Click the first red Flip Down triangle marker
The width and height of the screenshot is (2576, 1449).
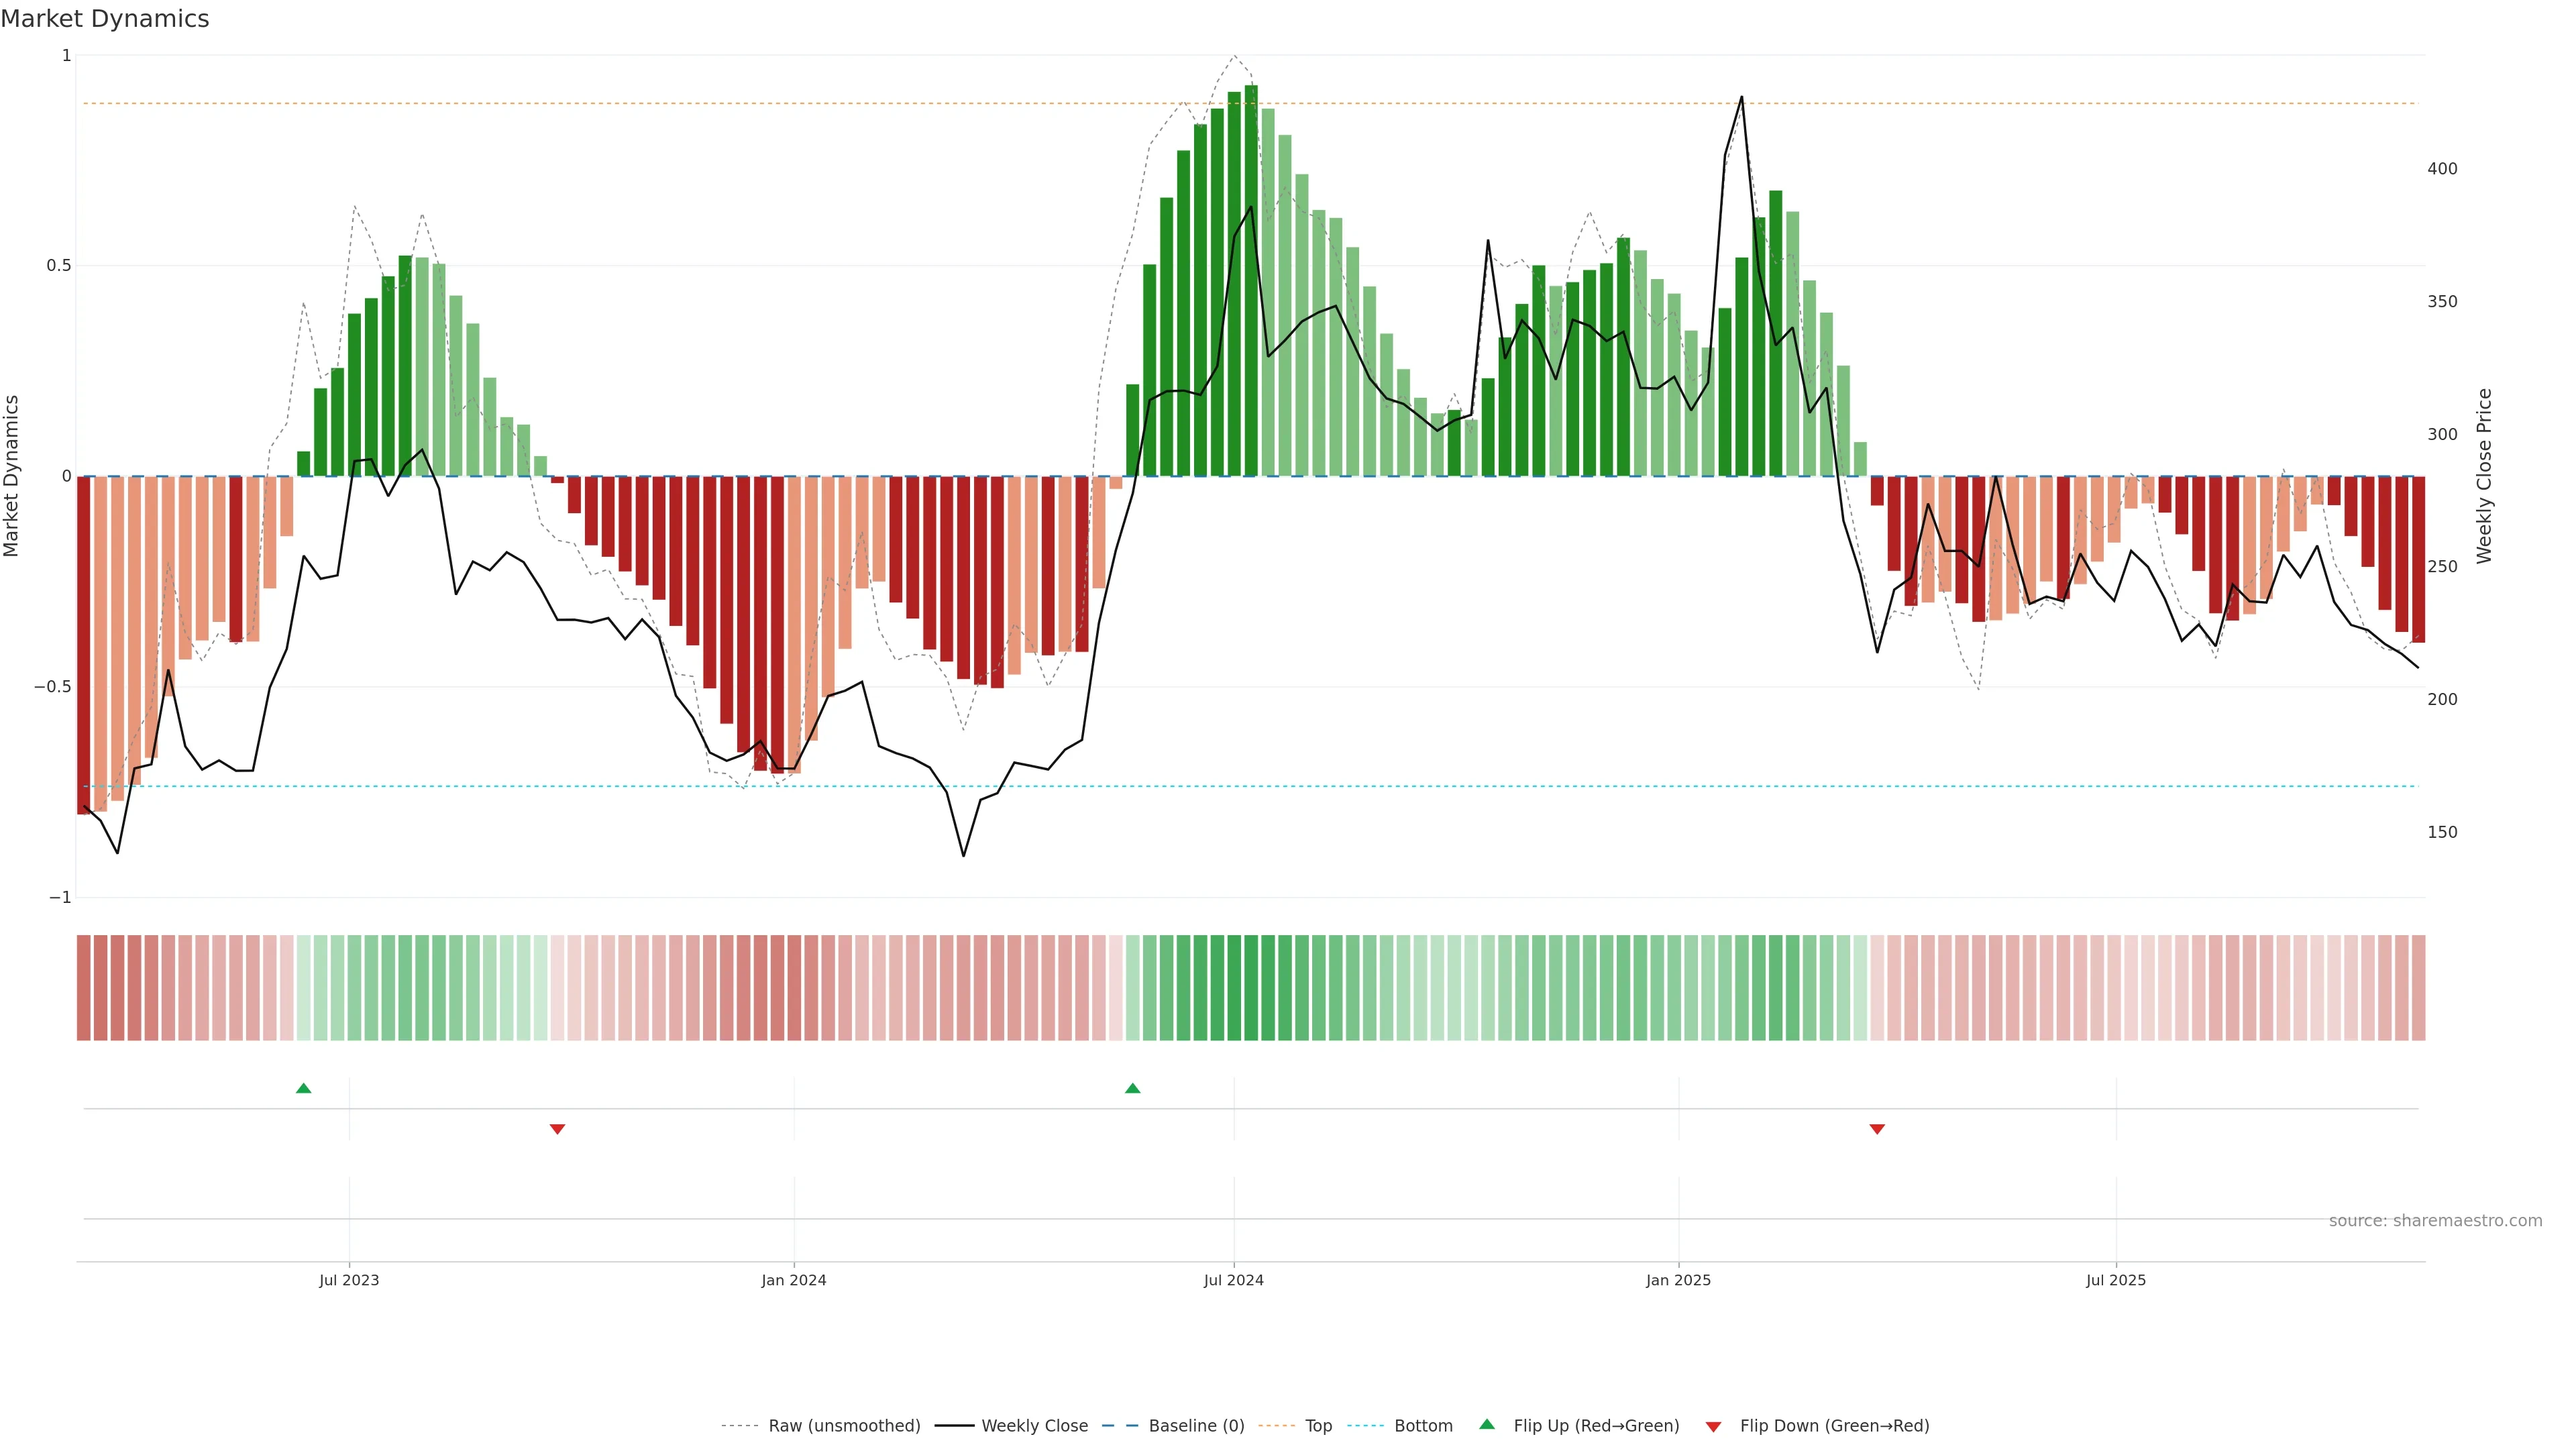[x=558, y=1129]
